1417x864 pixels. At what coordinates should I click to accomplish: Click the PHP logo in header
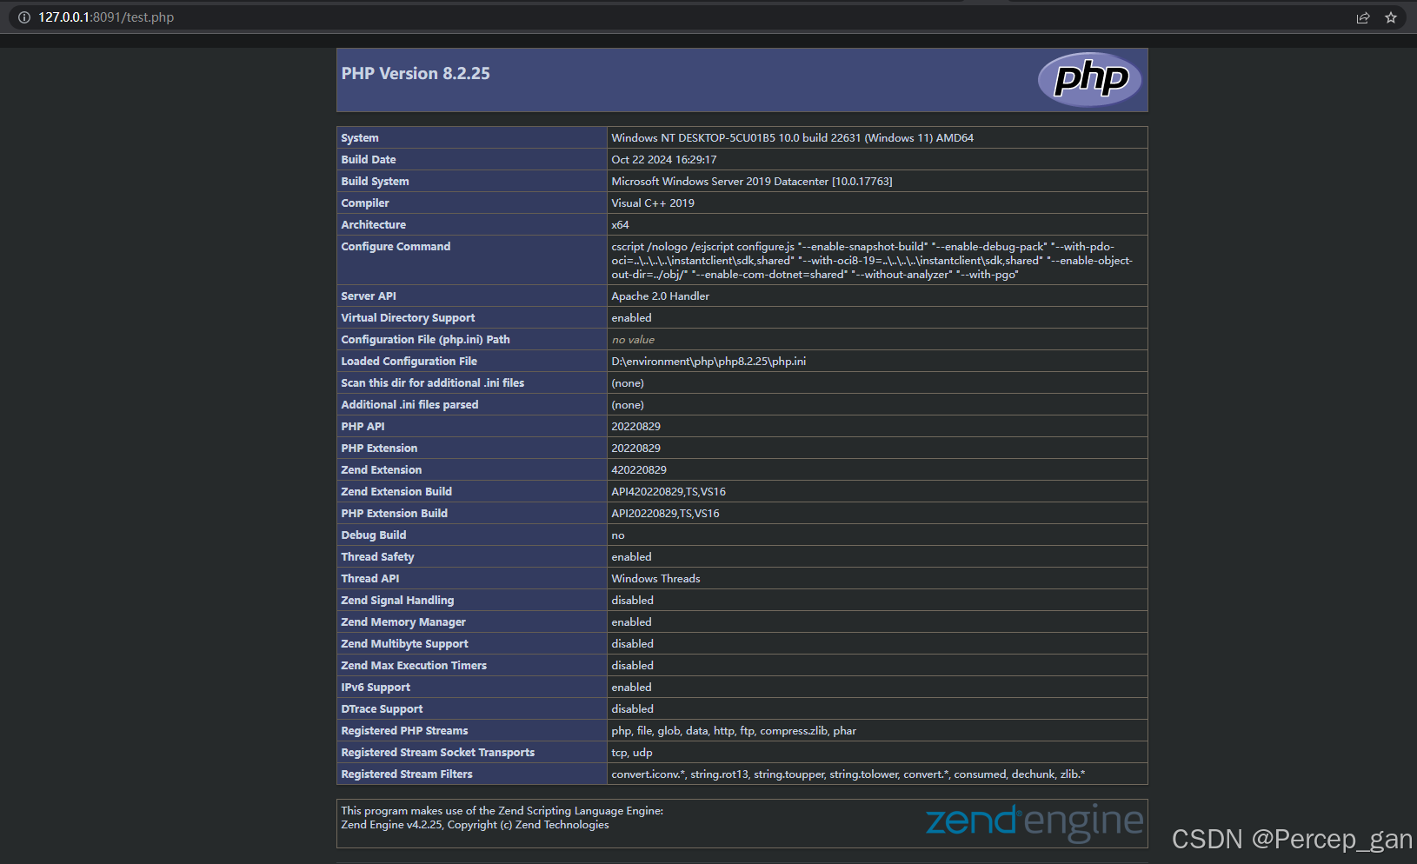pos(1091,79)
